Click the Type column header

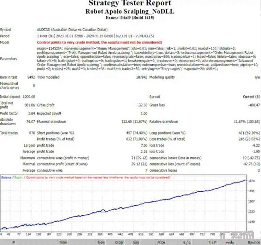[101, 242]
